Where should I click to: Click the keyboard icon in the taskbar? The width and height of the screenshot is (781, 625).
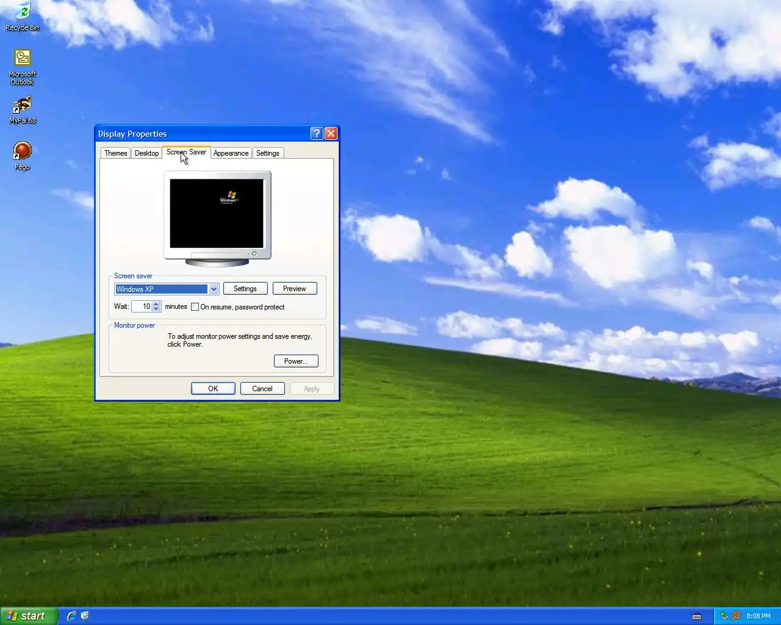(x=697, y=616)
